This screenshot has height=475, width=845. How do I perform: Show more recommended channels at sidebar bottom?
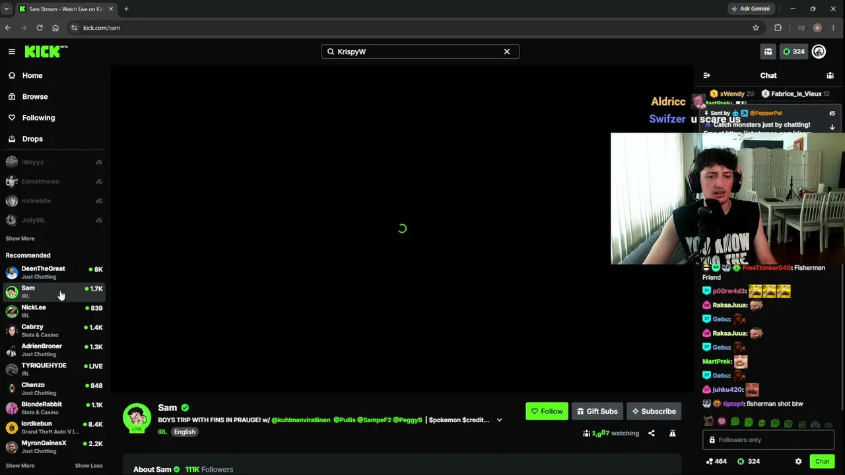pyautogui.click(x=20, y=466)
